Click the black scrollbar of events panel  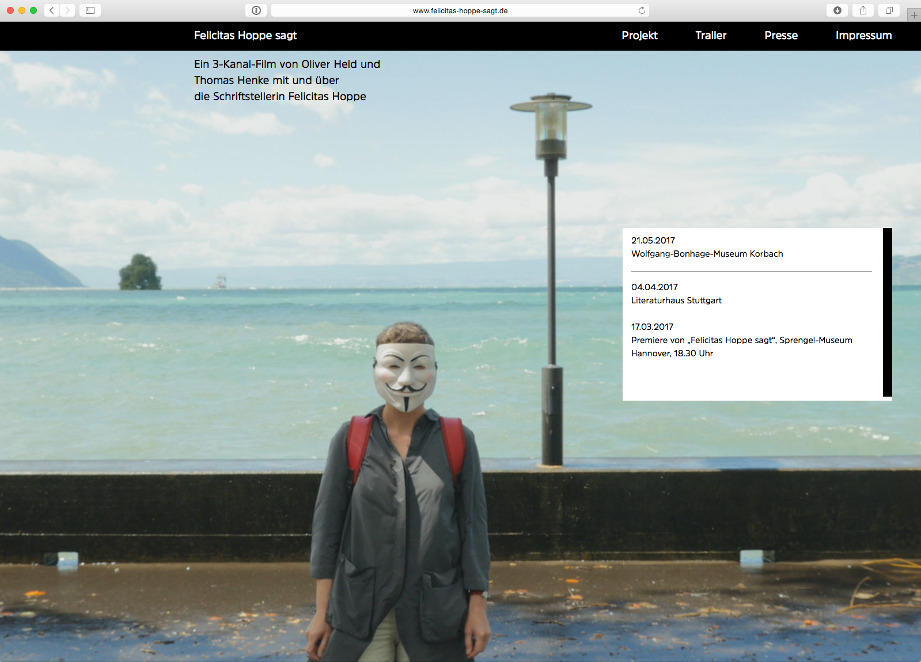pyautogui.click(x=888, y=312)
